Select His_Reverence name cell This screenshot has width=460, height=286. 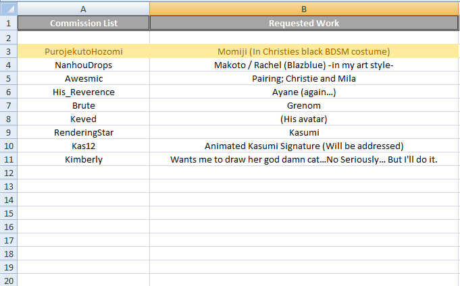pyautogui.click(x=83, y=92)
